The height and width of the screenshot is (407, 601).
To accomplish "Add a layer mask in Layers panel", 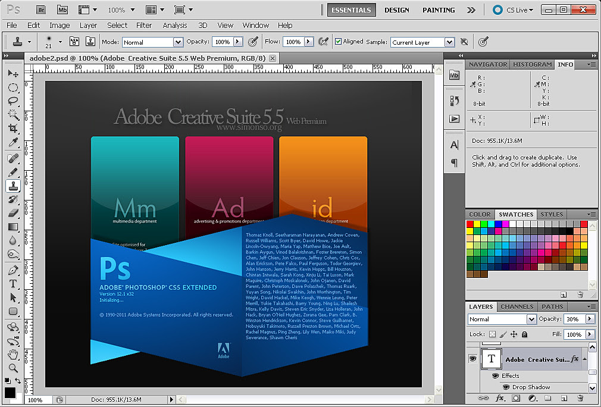I will 517,398.
